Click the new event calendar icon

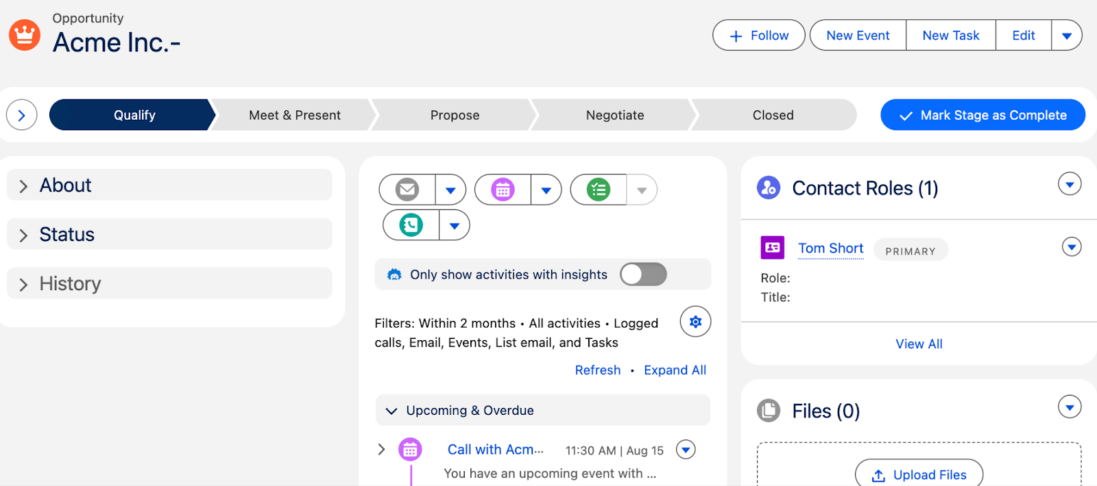click(x=503, y=190)
